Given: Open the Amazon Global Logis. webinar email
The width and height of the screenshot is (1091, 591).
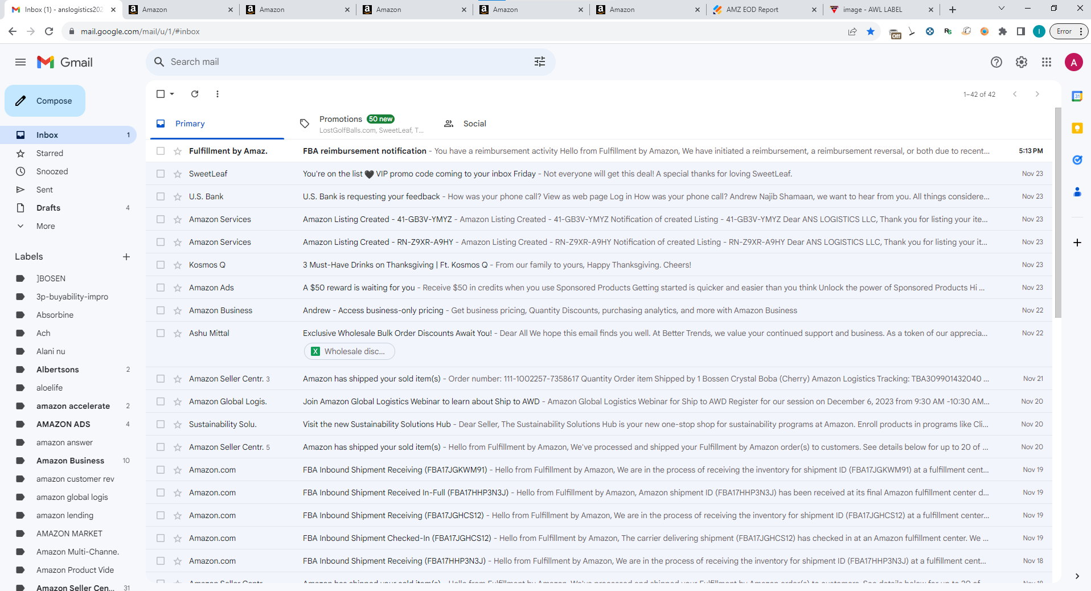Looking at the screenshot, I should pyautogui.click(x=599, y=401).
